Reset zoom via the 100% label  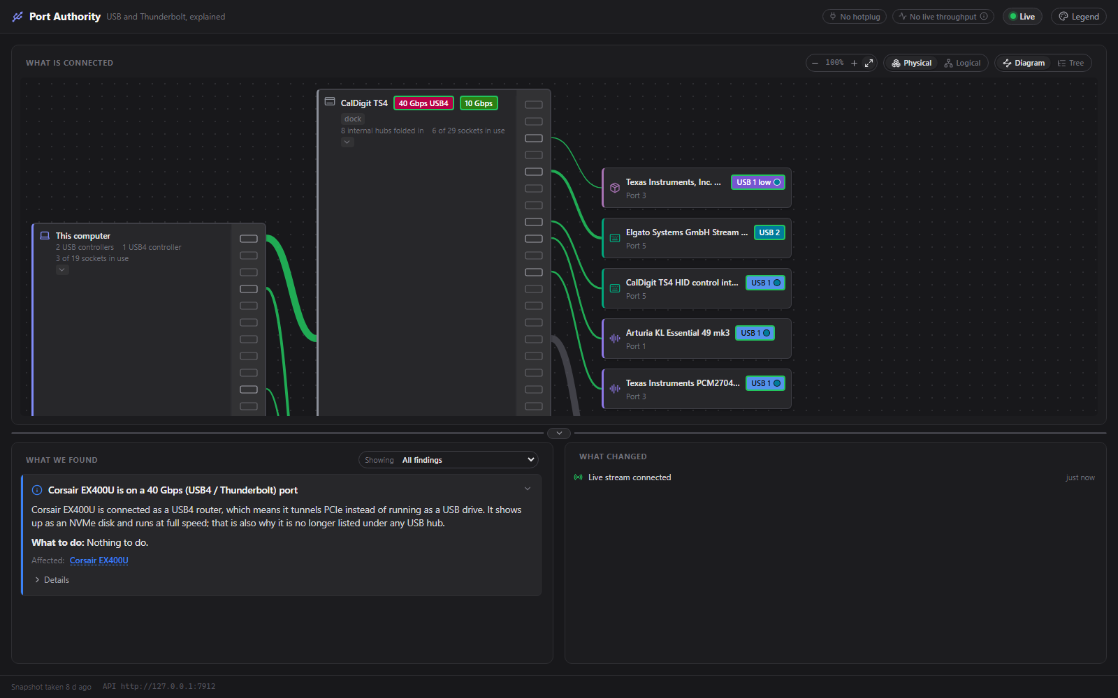[x=834, y=63]
